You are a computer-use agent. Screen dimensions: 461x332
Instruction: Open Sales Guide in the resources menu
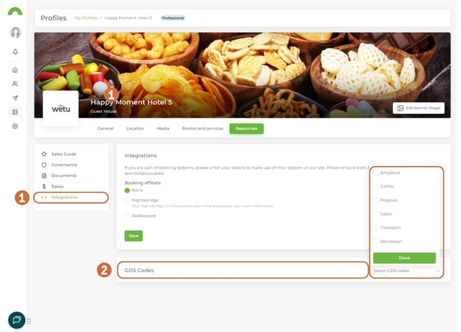[64, 154]
